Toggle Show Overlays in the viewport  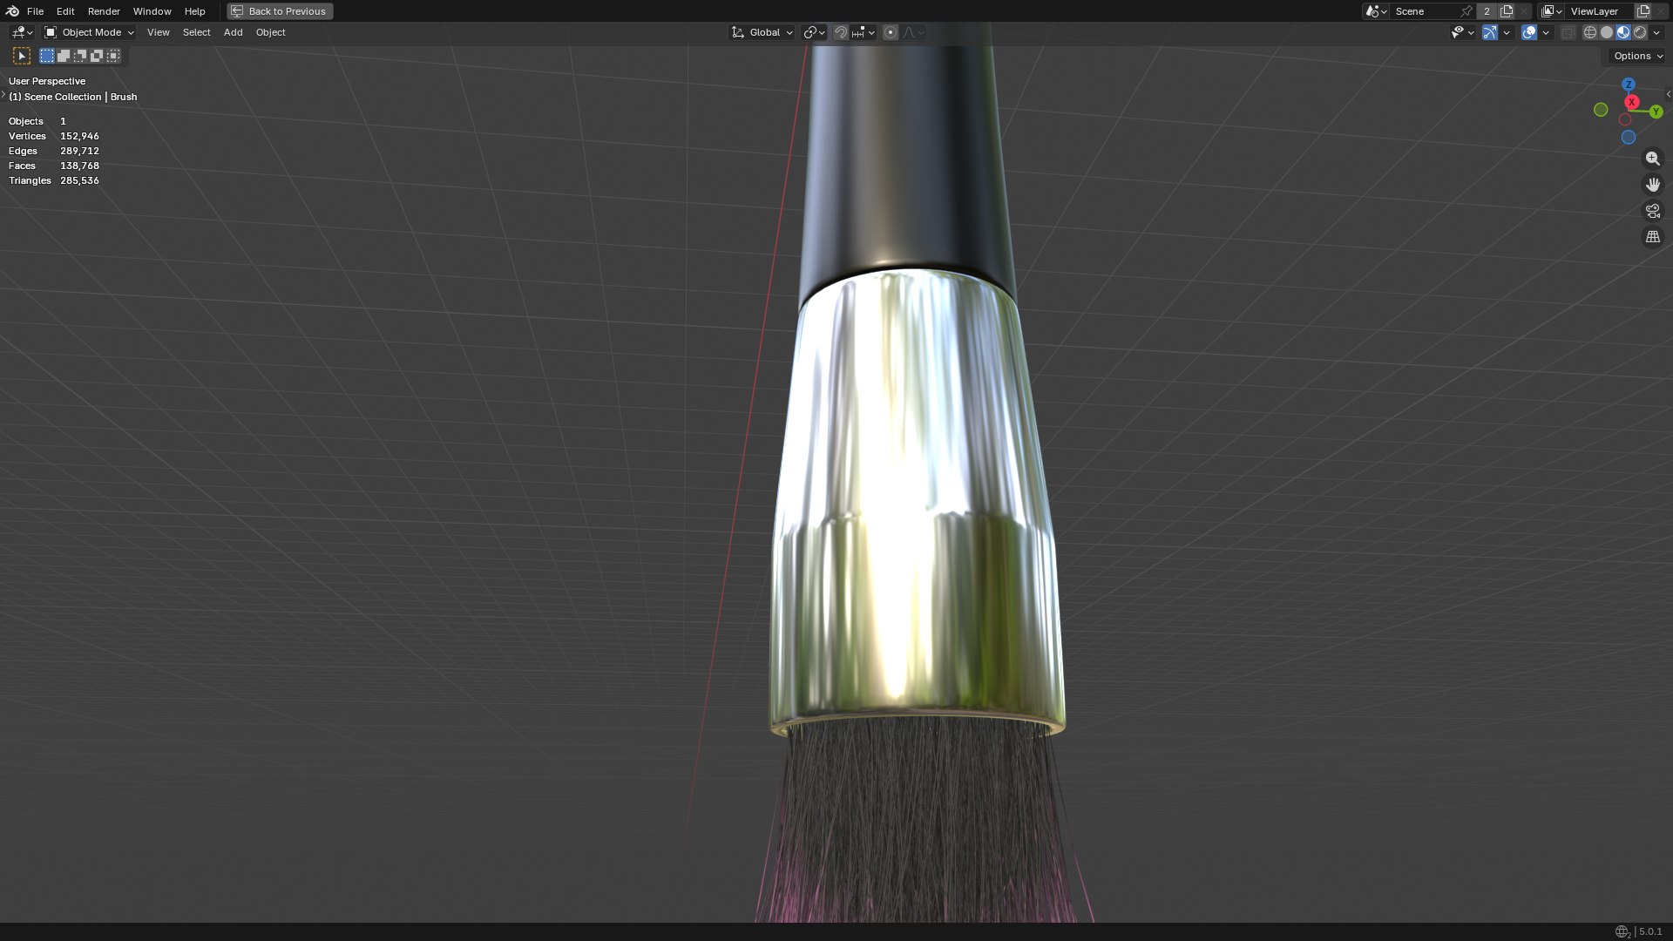[1529, 32]
